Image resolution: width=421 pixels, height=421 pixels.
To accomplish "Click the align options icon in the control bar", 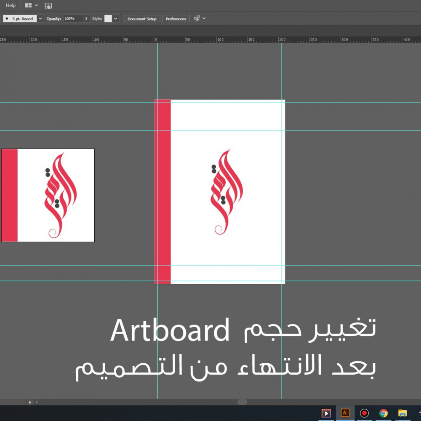I will tap(196, 19).
